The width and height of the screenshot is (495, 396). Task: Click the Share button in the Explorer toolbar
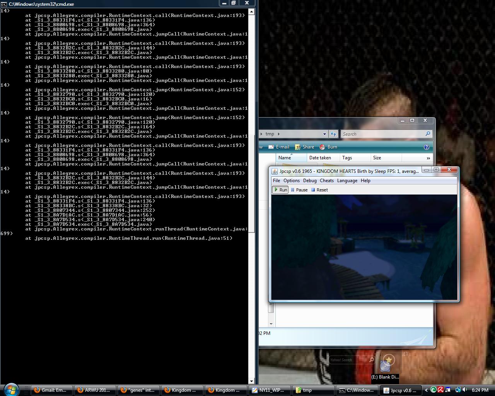(304, 147)
